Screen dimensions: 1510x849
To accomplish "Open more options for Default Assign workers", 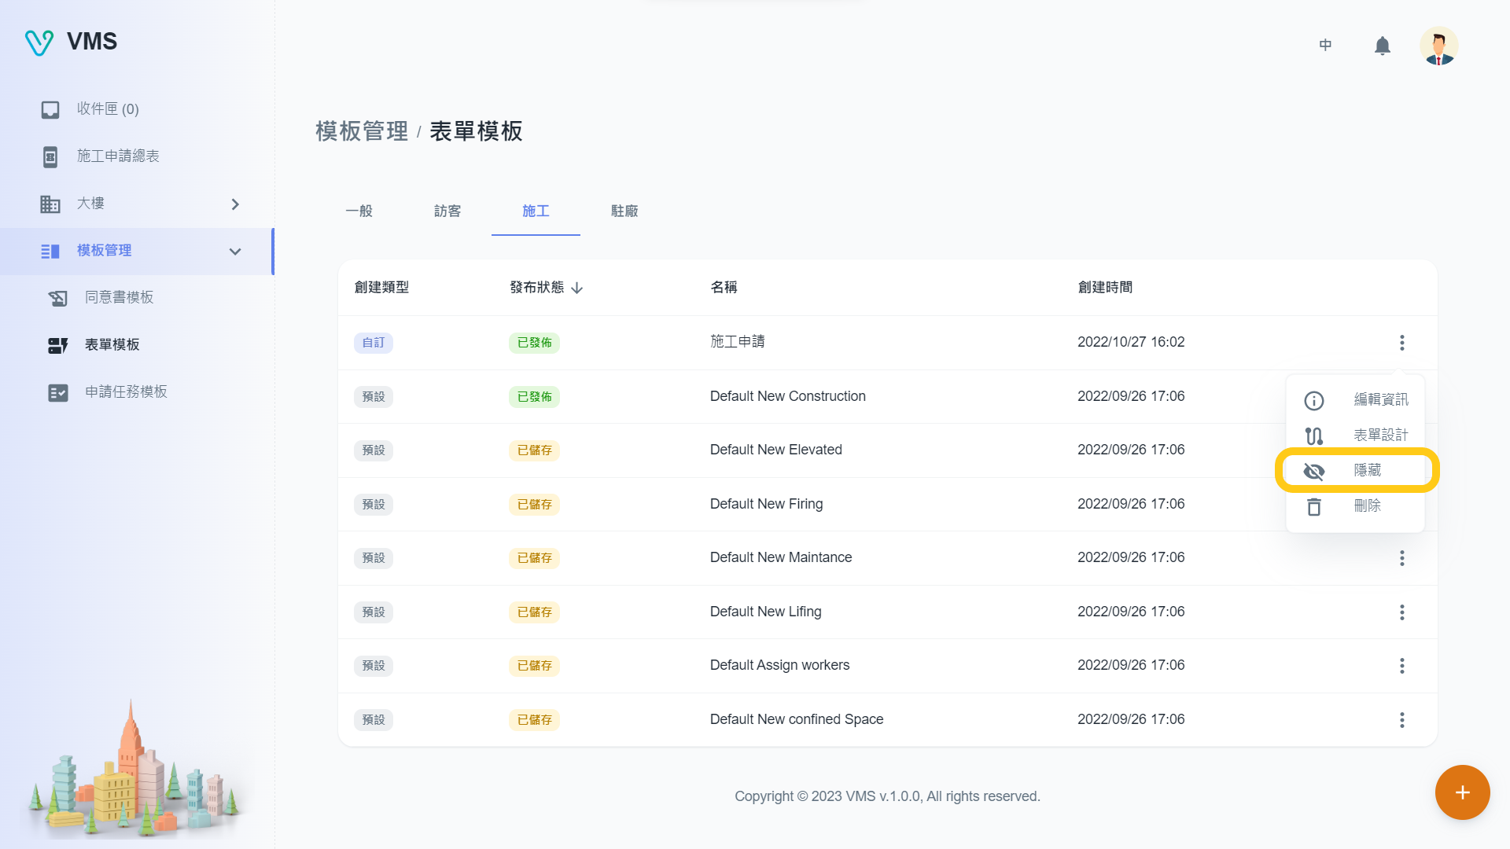I will coord(1401,666).
